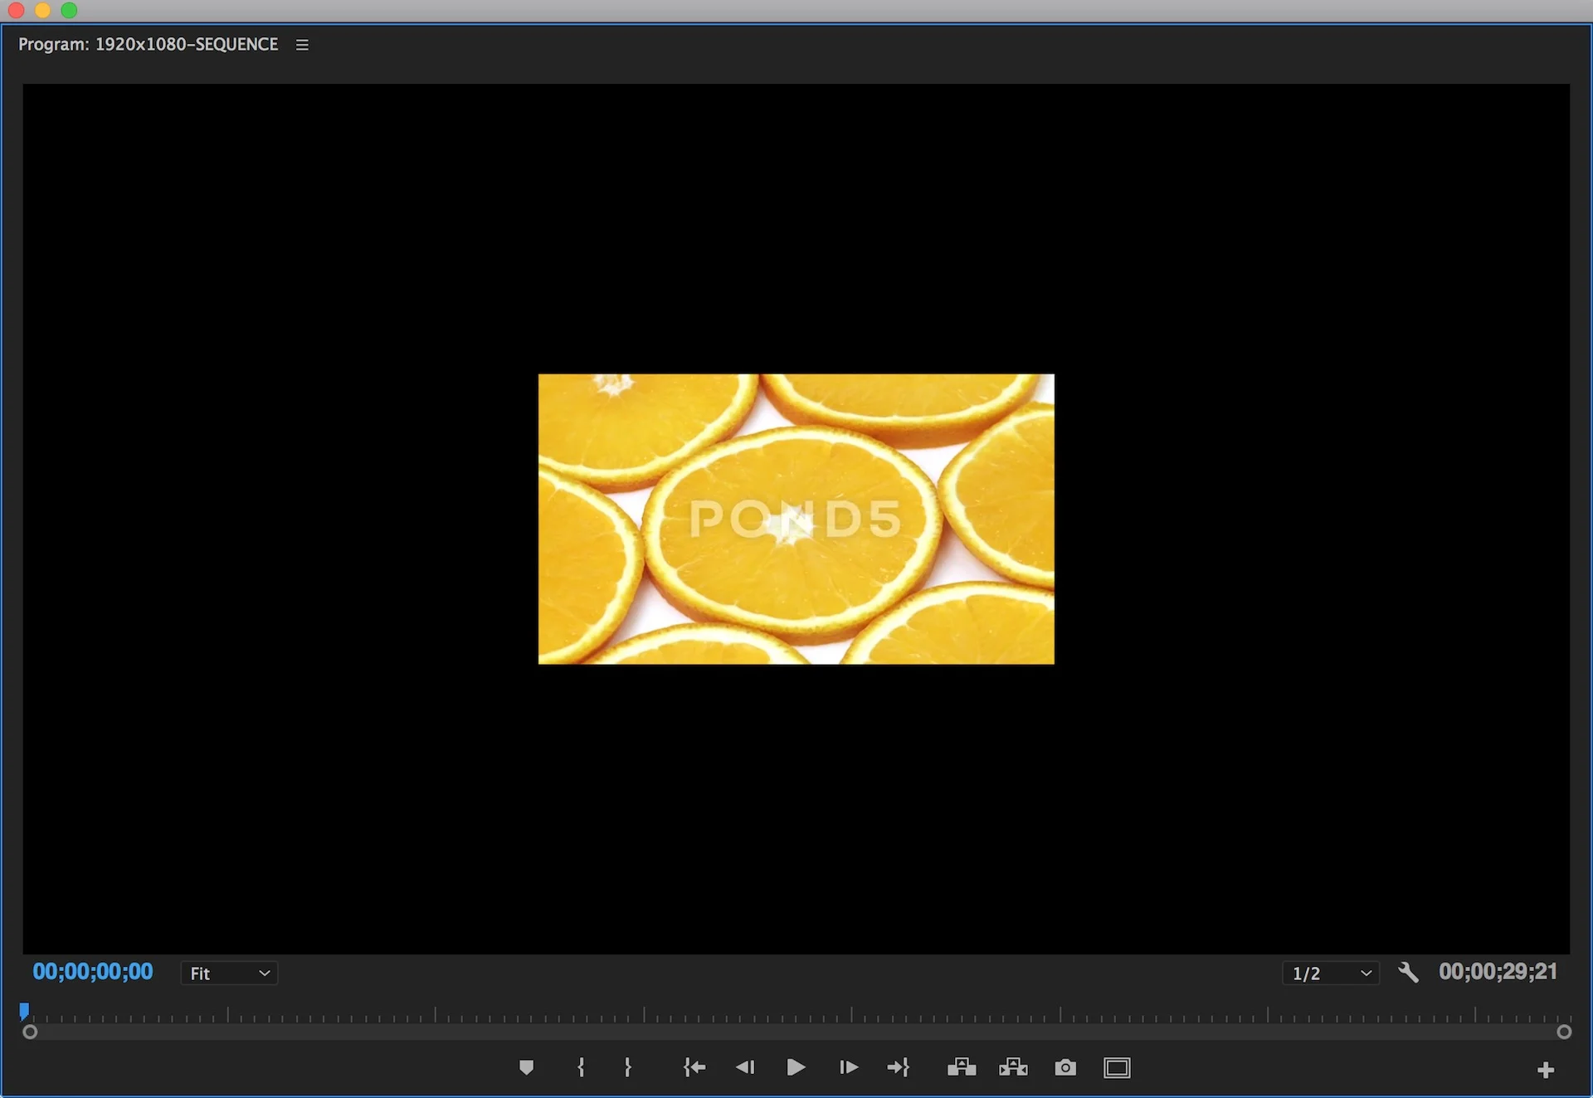The width and height of the screenshot is (1593, 1098).
Task: Click the right zoom scroll bar handle
Action: click(1563, 1032)
